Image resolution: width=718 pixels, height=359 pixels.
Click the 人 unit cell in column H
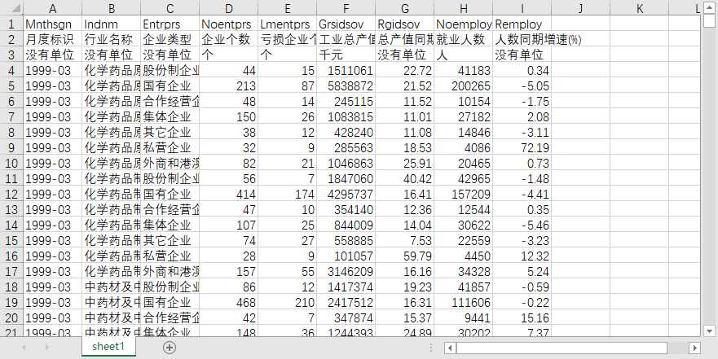(x=464, y=55)
